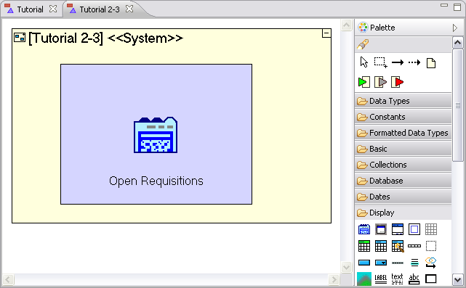Click palette scrollbar down arrow

tap(457, 279)
